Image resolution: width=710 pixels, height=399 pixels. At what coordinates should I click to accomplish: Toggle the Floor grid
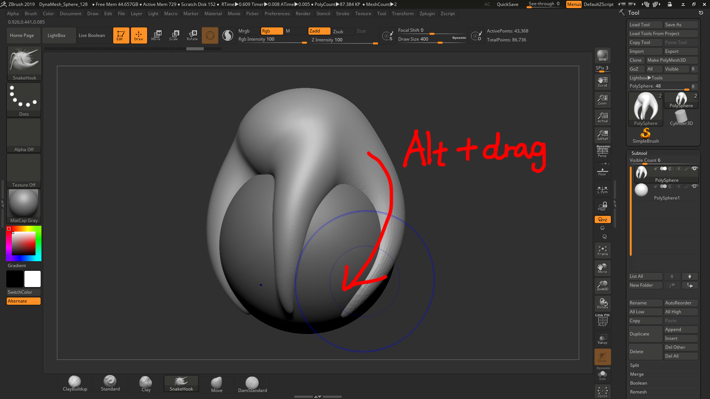tap(602, 171)
